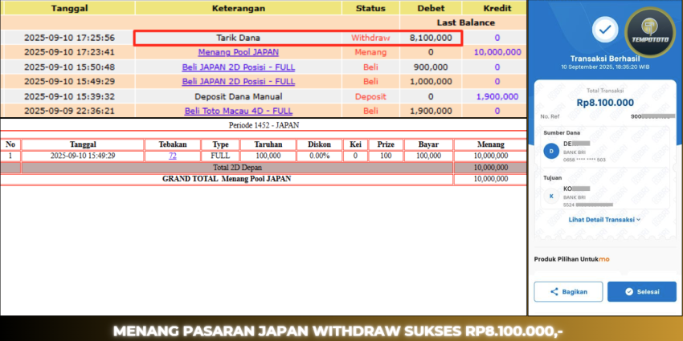Open Beli JAPAN 2D Posisi link at 15:50:48

click(239, 67)
